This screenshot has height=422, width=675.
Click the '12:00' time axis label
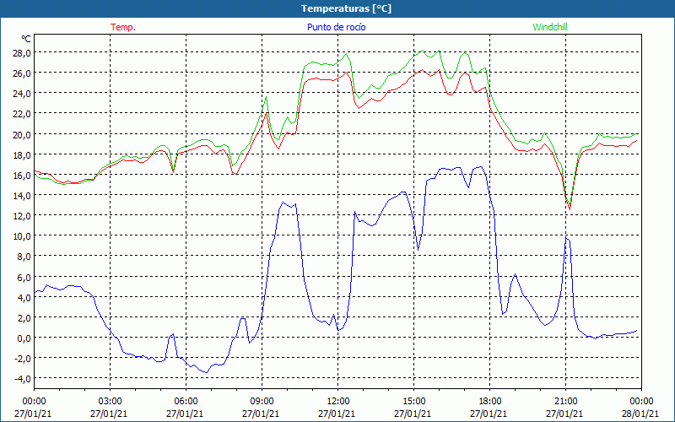[x=338, y=402]
